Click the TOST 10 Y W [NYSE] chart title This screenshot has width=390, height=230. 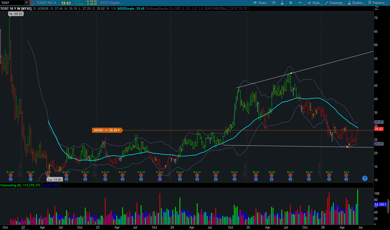[x=16, y=8]
